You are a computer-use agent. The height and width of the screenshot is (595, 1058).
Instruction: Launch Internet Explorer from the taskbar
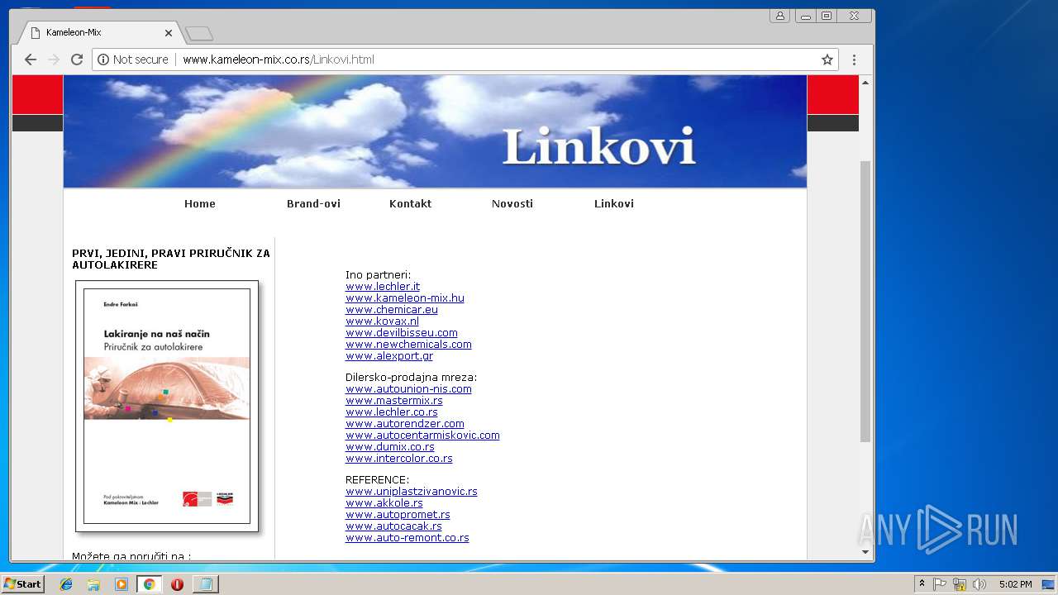click(x=66, y=584)
